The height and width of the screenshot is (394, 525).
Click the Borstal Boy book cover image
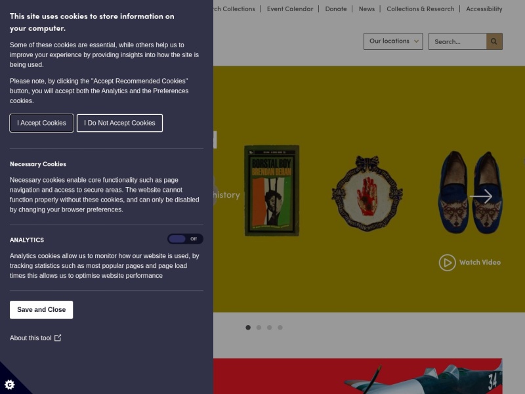(272, 190)
